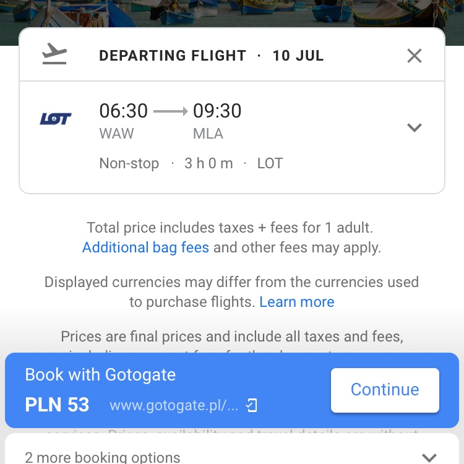This screenshot has width=464, height=464.
Task: Tap the 09:30 MLA arrival time
Action: pyautogui.click(x=217, y=121)
